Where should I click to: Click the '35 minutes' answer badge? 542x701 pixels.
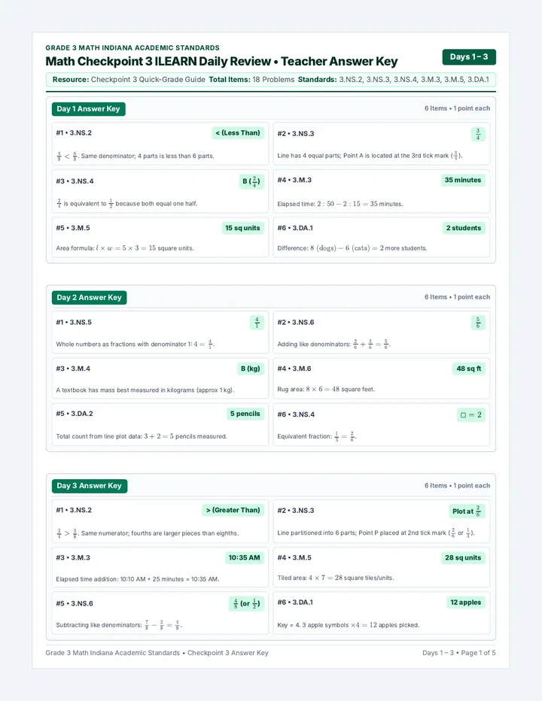point(463,181)
